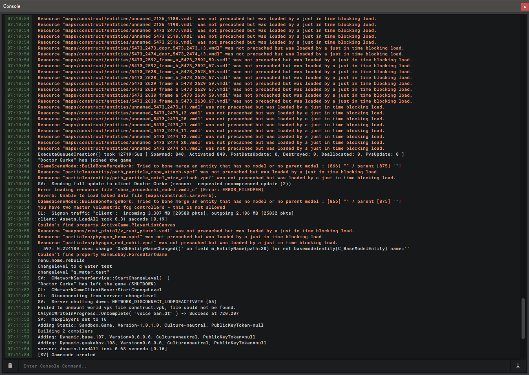Select 'SV: CNetworkServerService::StartChangeLevel' line
Image resolution: width=529 pixels, height=375 pixels.
(x=104, y=278)
